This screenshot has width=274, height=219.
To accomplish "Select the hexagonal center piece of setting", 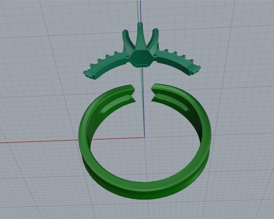I will pyautogui.click(x=141, y=59).
